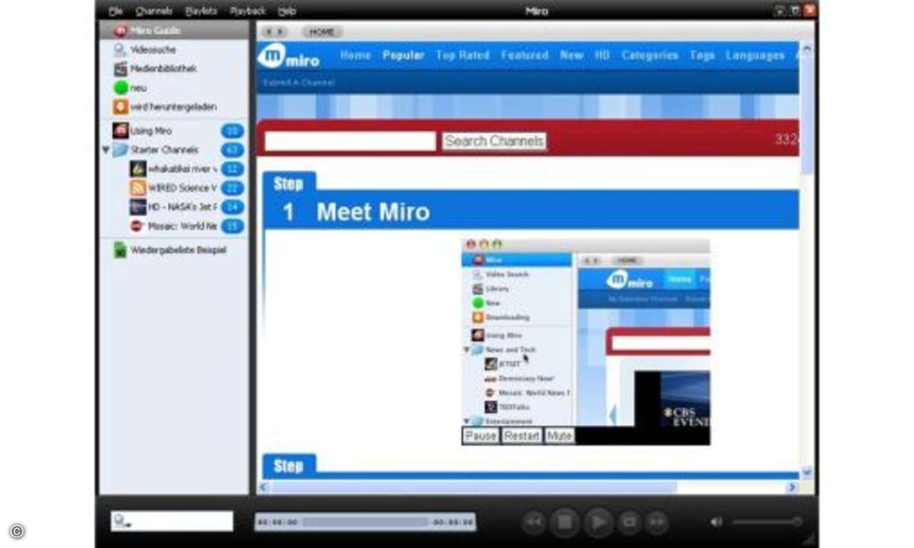Go back with browser navigation arrows

(x=270, y=32)
